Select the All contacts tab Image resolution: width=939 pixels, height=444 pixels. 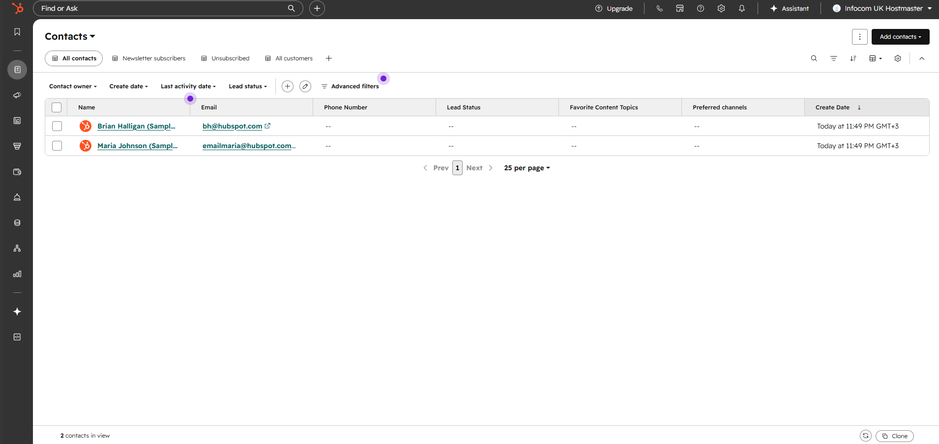click(74, 58)
